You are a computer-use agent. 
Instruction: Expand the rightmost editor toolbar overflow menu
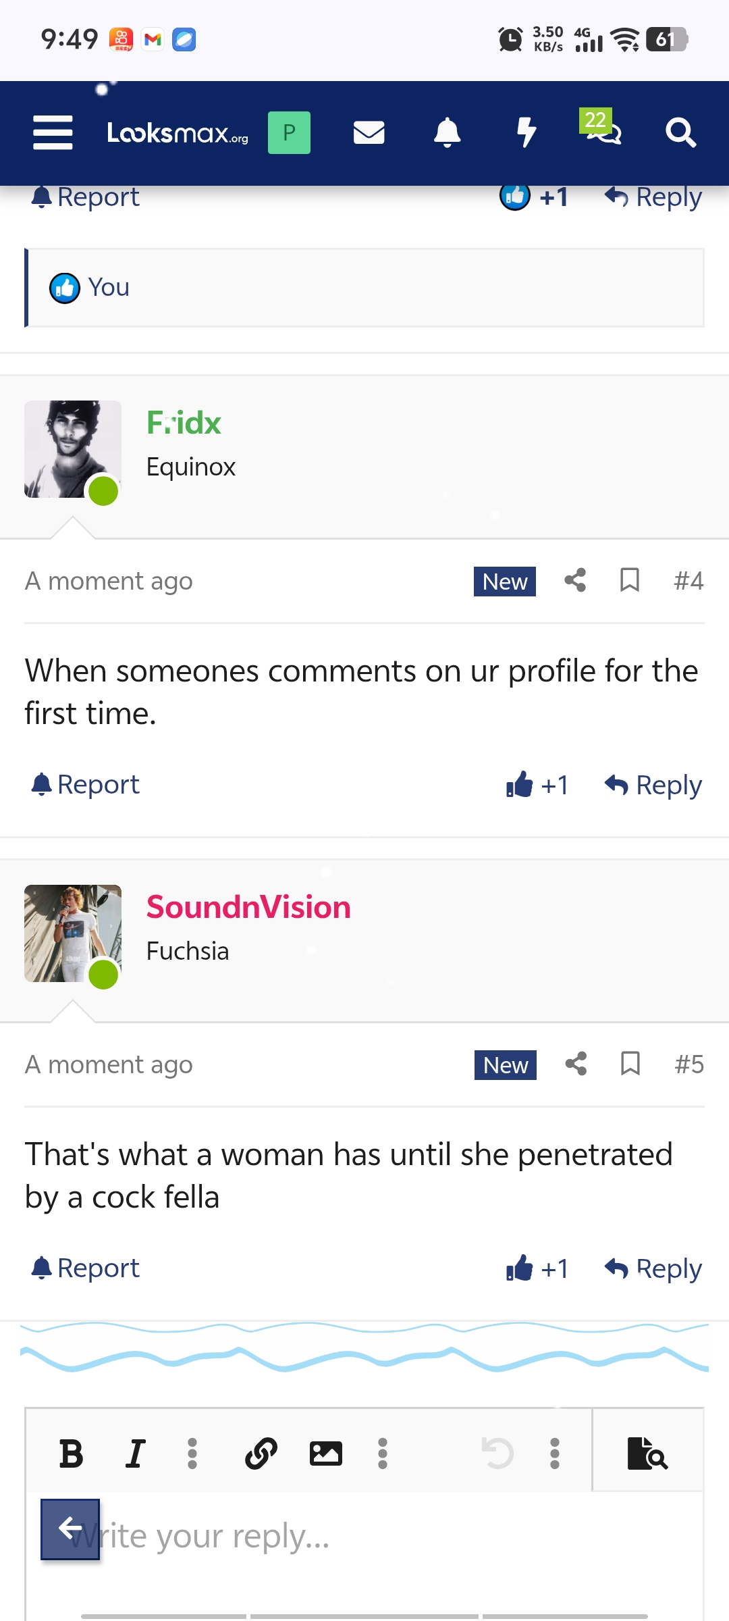[555, 1453]
